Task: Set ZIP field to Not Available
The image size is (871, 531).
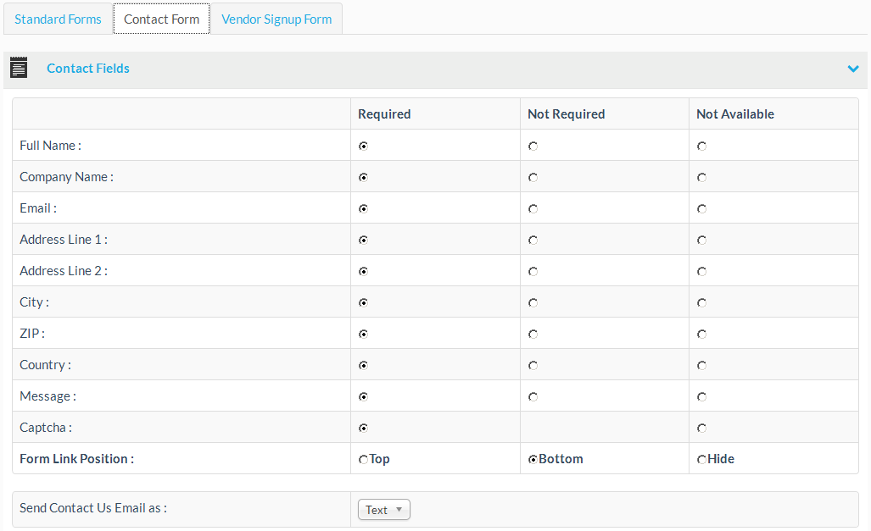Action: (x=701, y=335)
